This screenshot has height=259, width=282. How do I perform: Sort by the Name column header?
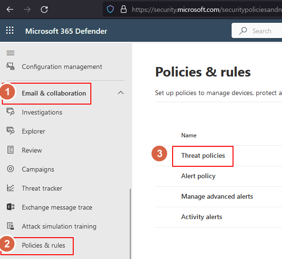pyautogui.click(x=189, y=135)
